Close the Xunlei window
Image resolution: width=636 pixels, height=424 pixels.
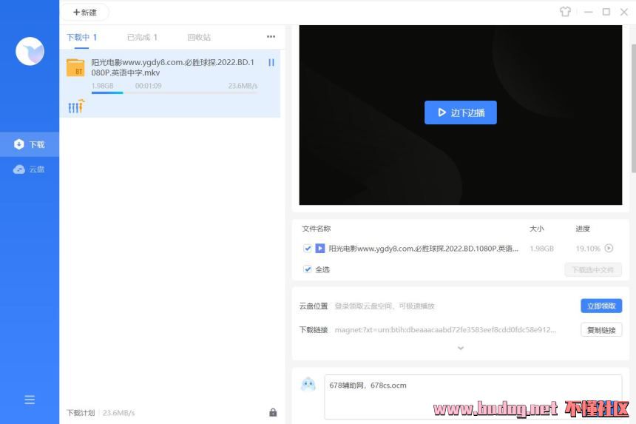pos(624,12)
